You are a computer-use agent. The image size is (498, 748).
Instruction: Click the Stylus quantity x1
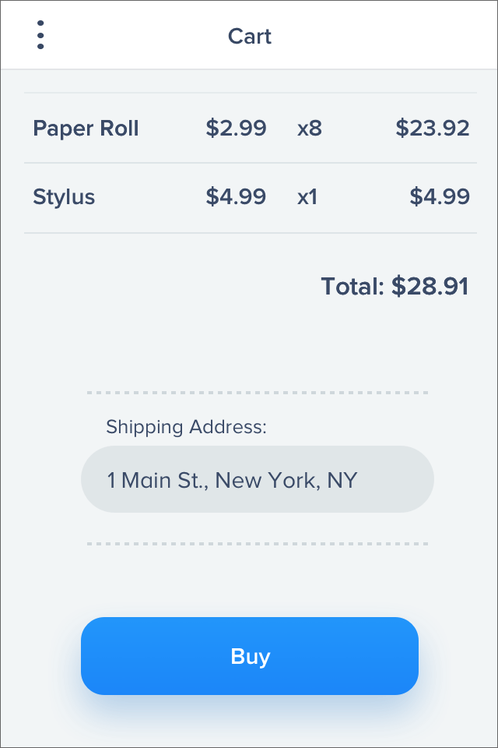tap(307, 197)
